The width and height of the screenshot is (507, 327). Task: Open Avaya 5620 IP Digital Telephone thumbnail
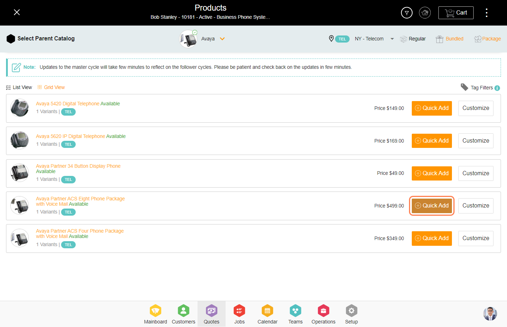tap(20, 140)
